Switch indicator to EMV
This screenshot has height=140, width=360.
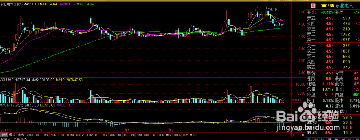tap(105, 135)
